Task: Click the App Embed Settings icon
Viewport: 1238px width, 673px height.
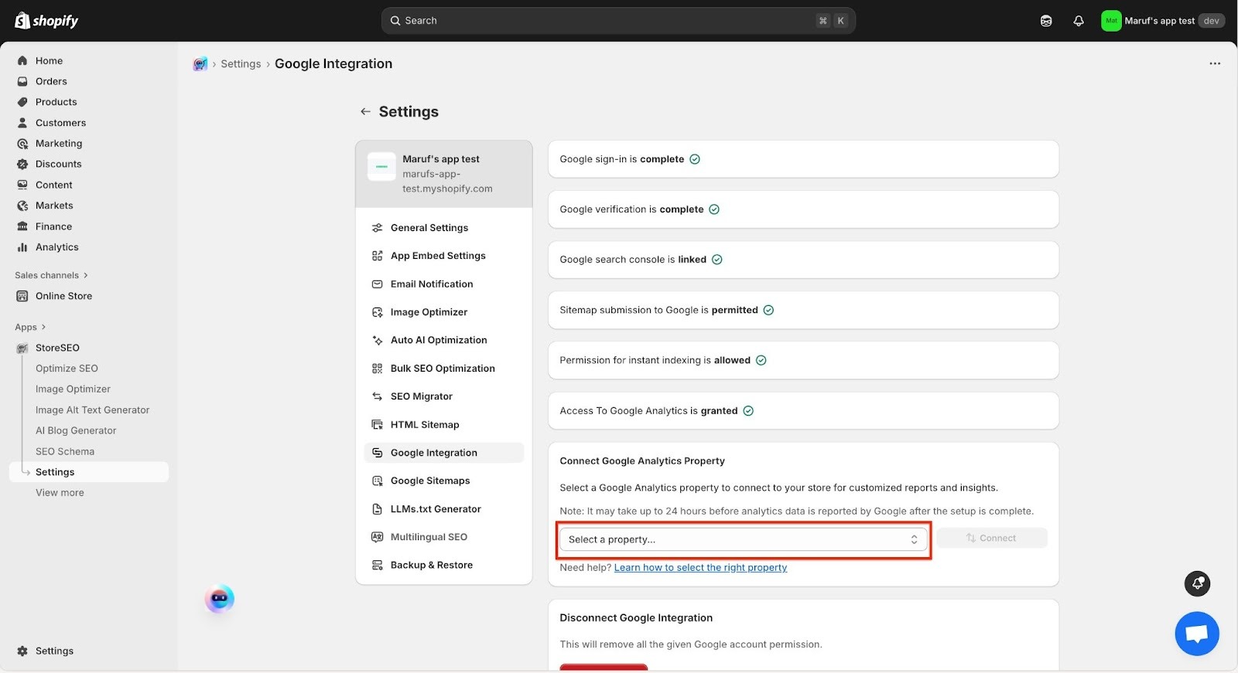Action: click(378, 256)
